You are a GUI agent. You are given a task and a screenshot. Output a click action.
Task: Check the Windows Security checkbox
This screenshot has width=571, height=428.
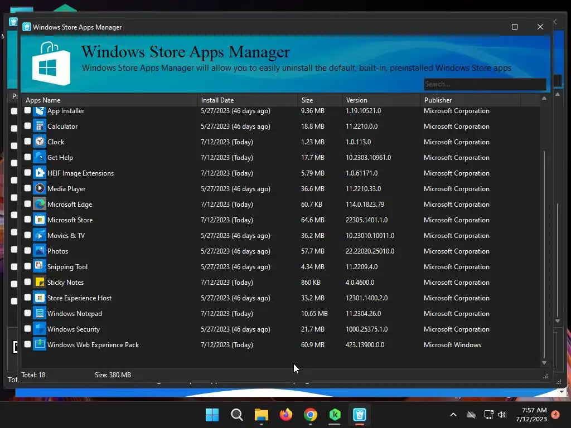(28, 329)
